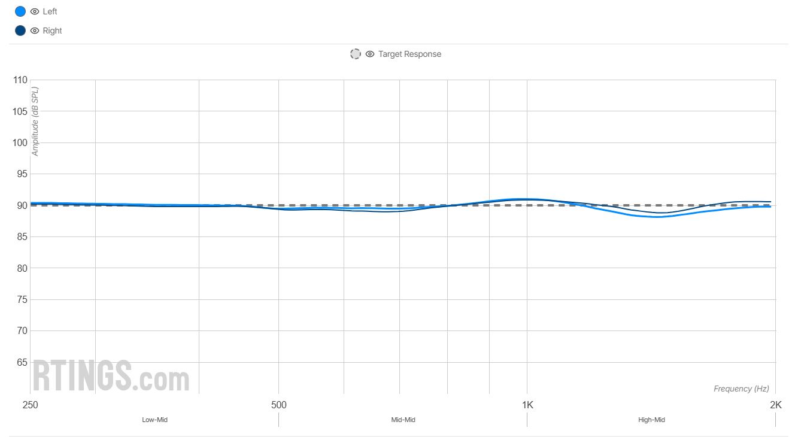Click the Frequency (Hz) axis title
The image size is (792, 437).
click(741, 389)
